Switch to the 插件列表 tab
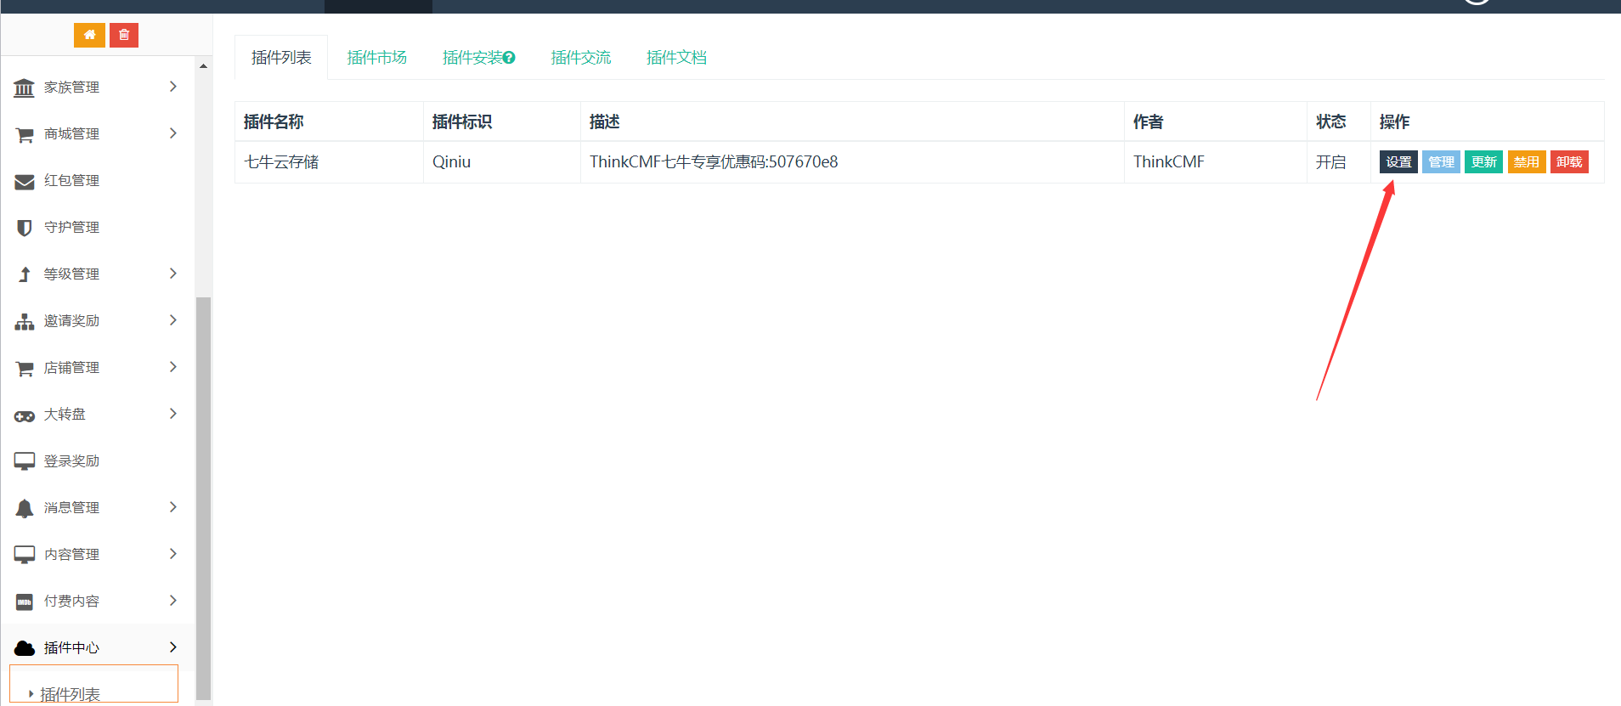This screenshot has width=1621, height=706. click(x=281, y=58)
